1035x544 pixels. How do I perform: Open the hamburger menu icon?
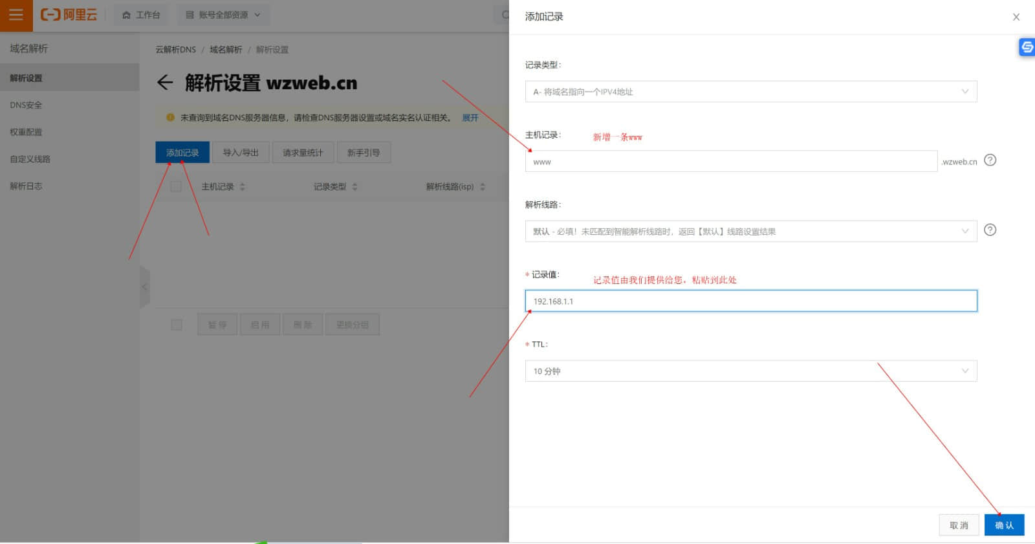(x=16, y=15)
